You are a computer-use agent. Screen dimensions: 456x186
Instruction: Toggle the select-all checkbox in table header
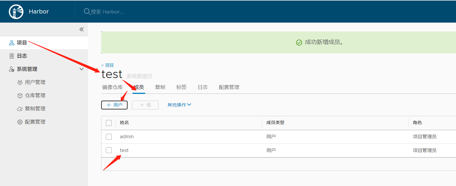tap(109, 123)
